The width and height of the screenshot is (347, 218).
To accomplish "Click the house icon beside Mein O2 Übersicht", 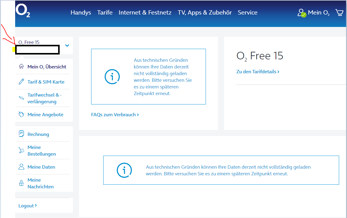I will pyautogui.click(x=21, y=66).
